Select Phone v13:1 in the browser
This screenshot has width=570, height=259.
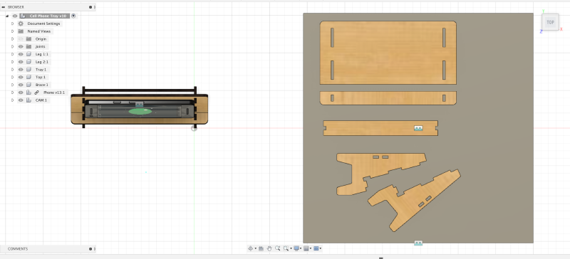(54, 92)
